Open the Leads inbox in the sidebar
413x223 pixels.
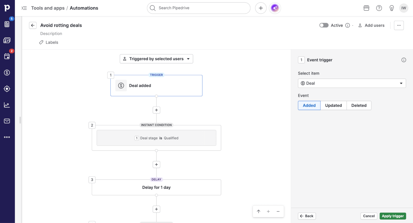pos(7,24)
